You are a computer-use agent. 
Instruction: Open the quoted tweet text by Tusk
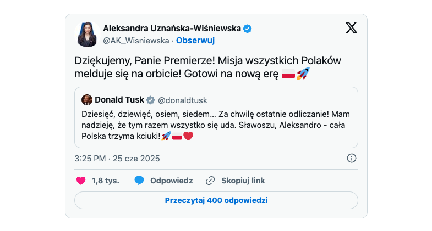(x=216, y=125)
